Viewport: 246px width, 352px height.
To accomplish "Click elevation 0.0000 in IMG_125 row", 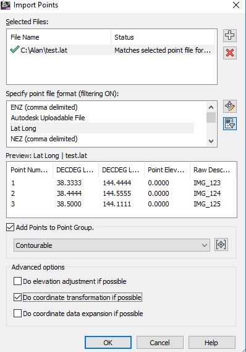I will coord(158,204).
